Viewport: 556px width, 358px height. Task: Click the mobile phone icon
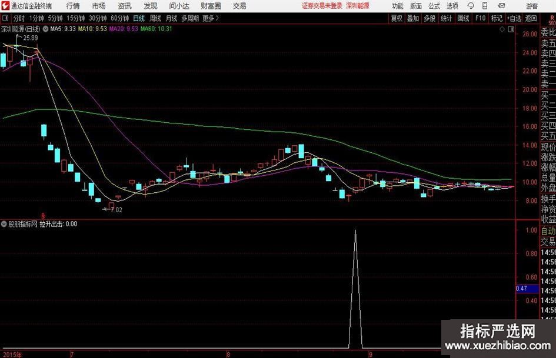485,6
